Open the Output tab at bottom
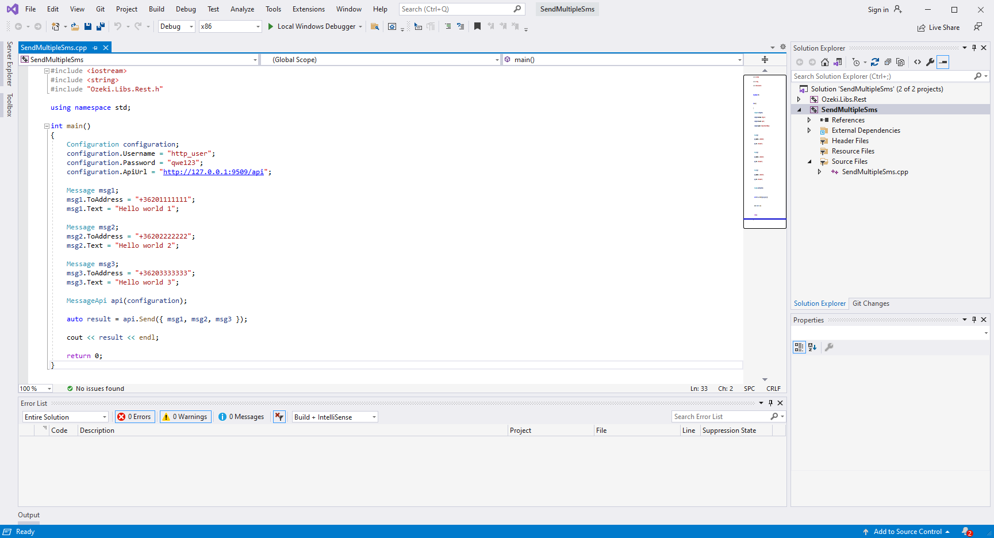 (29, 515)
